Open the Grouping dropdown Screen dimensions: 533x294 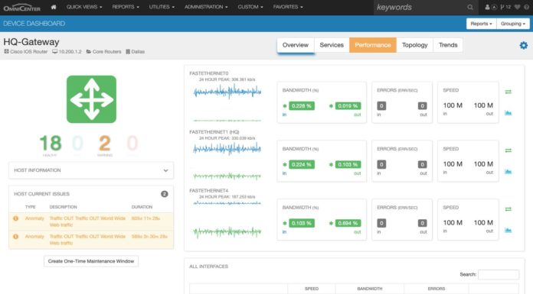pos(512,24)
